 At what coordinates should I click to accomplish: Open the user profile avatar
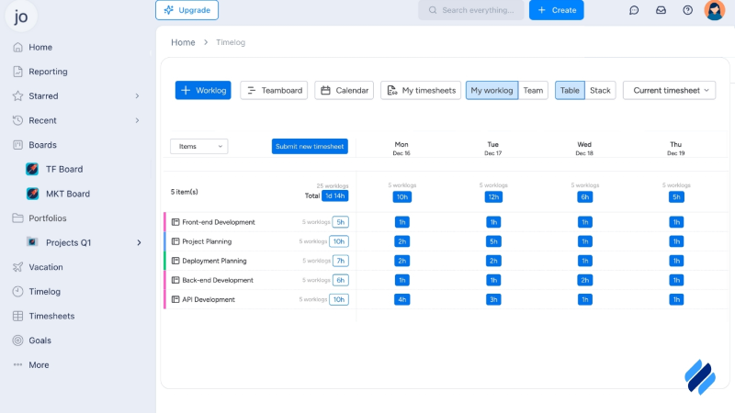click(x=714, y=10)
